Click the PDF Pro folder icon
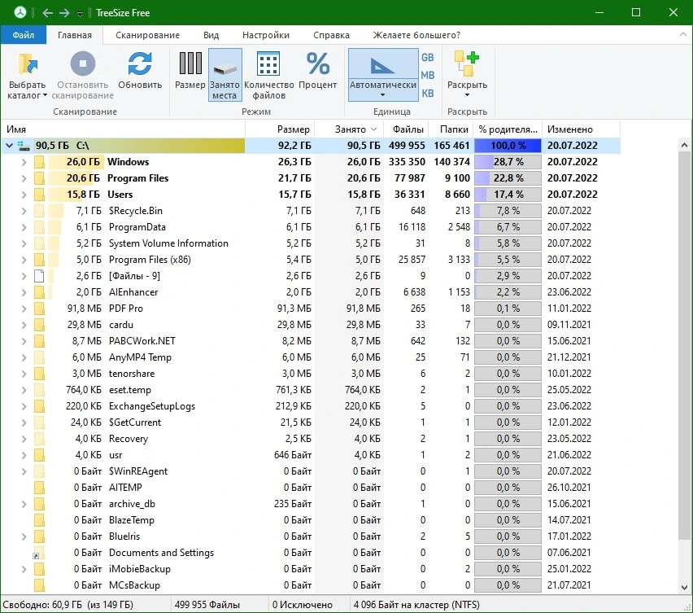The width and height of the screenshot is (693, 613). point(39,309)
